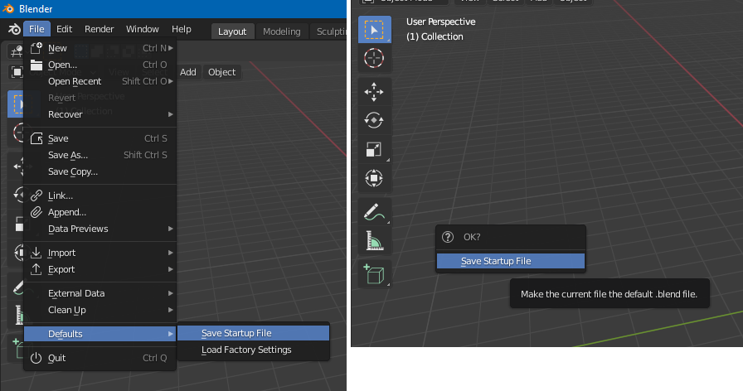Click the Import download-arrow icon
The height and width of the screenshot is (391, 743).
(x=36, y=253)
